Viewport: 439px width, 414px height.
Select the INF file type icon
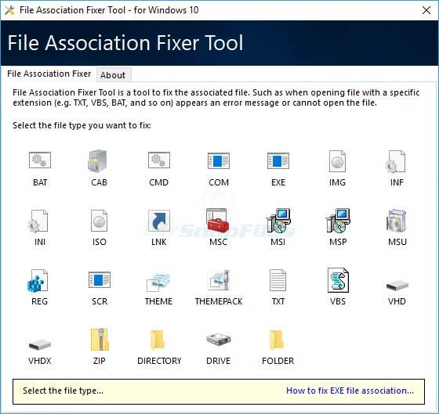tap(395, 161)
